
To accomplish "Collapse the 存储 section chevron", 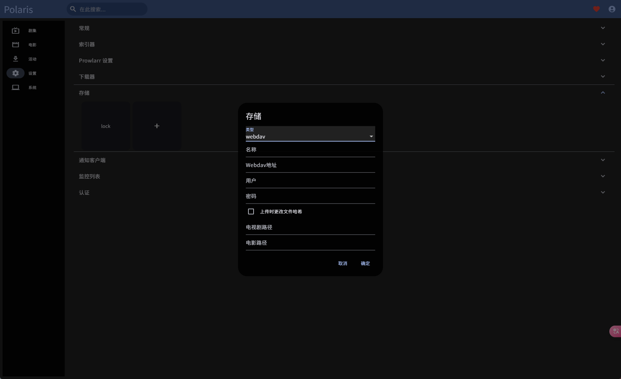I will pos(603,93).
